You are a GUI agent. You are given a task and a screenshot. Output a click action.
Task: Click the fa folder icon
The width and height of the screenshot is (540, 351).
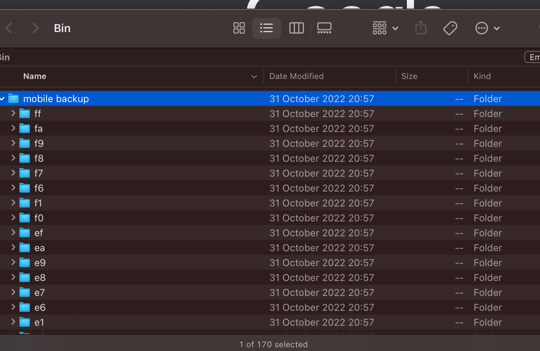(25, 128)
